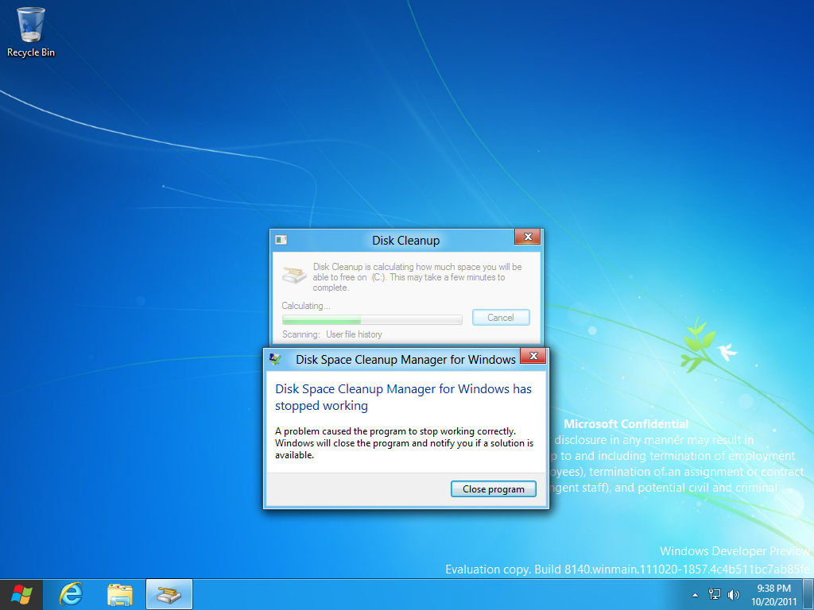Click the "Calculating..." label
Image resolution: width=814 pixels, height=610 pixels.
click(306, 306)
